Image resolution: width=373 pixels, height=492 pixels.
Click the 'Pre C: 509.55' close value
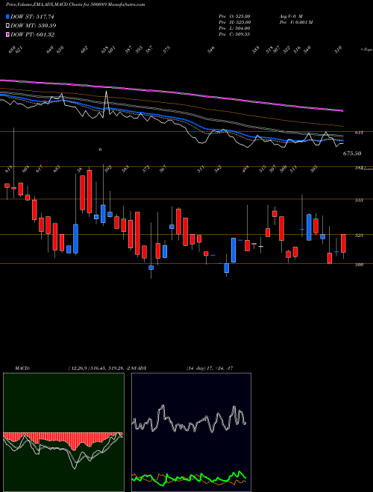234,34
